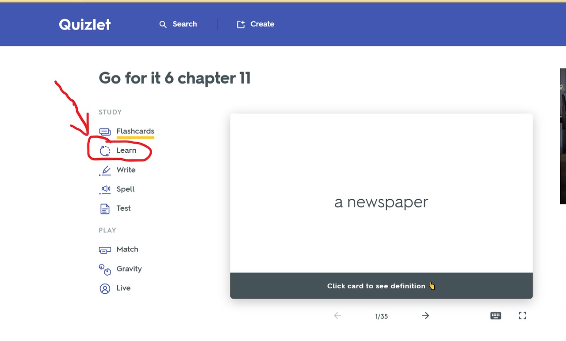Image resolution: width=566 pixels, height=341 pixels.
Task: Click the Live mode person icon
Action: click(x=105, y=288)
